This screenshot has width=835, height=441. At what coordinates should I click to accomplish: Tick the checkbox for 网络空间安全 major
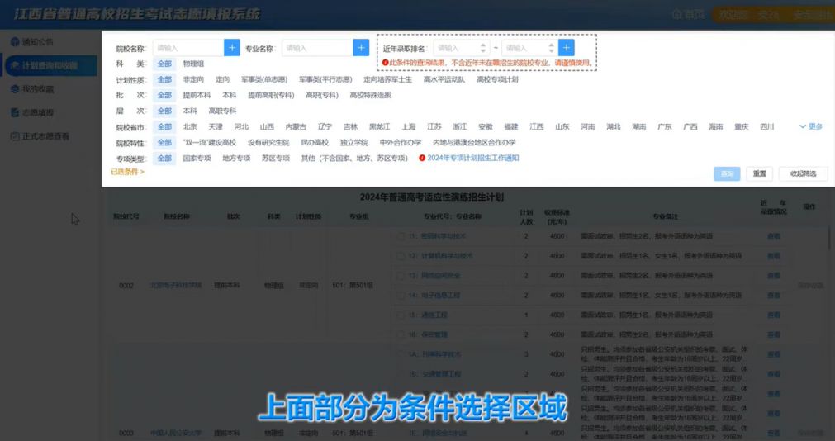pyautogui.click(x=401, y=276)
